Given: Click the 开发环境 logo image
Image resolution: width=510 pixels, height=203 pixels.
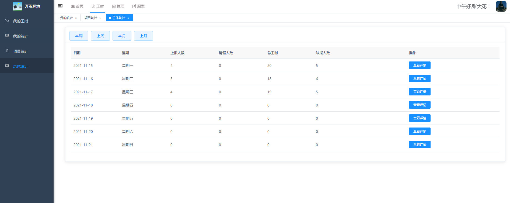Looking at the screenshot, I should click(x=18, y=6).
